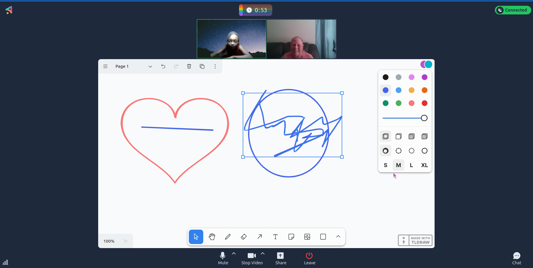Select the Text tool

click(x=275, y=237)
